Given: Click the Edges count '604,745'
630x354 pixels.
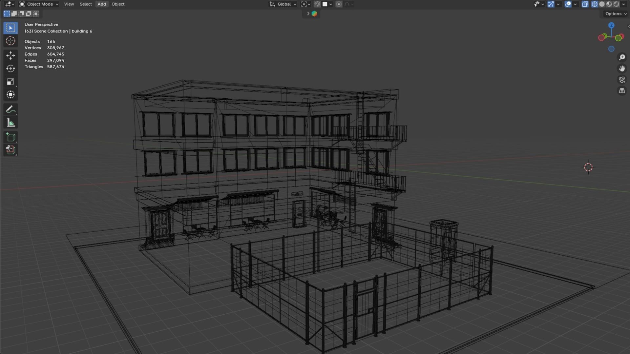Looking at the screenshot, I should pyautogui.click(x=56, y=54).
